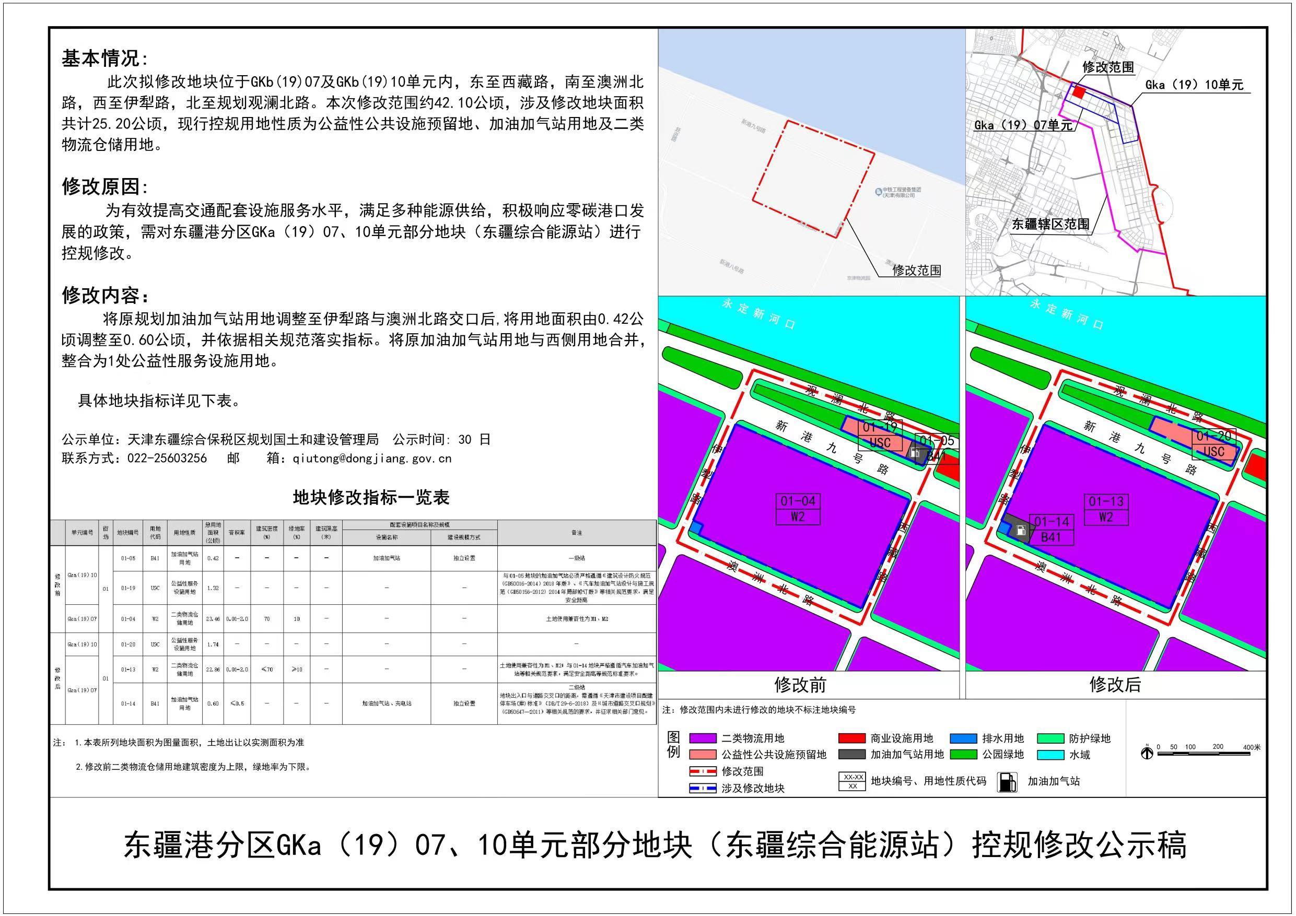Click the purple 二类物流用地 legend swatch
This screenshot has width=1296, height=916.
point(703,738)
